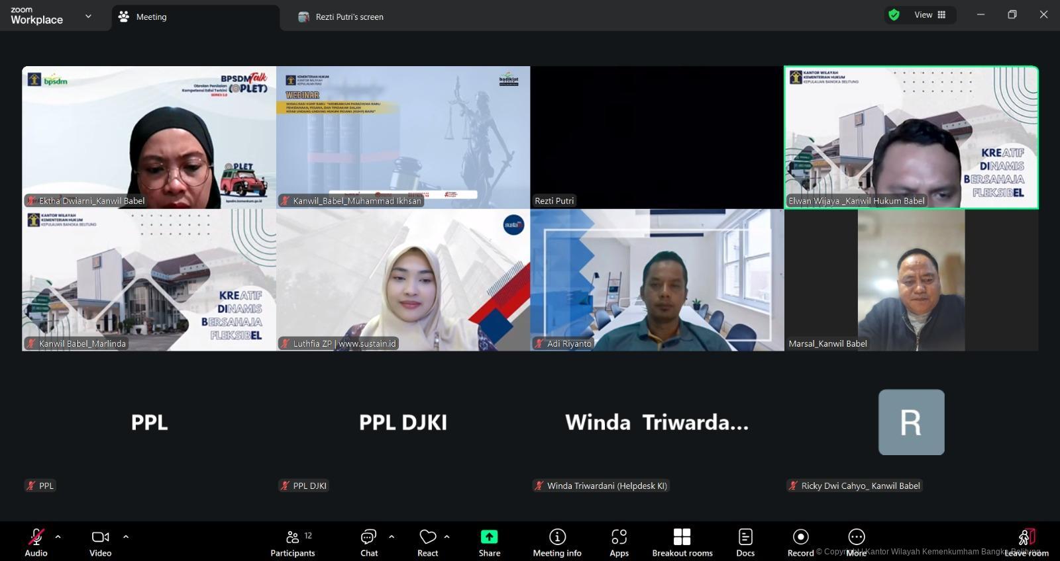Open the View layout menu
Image resolution: width=1060 pixels, height=561 pixels.
point(930,15)
